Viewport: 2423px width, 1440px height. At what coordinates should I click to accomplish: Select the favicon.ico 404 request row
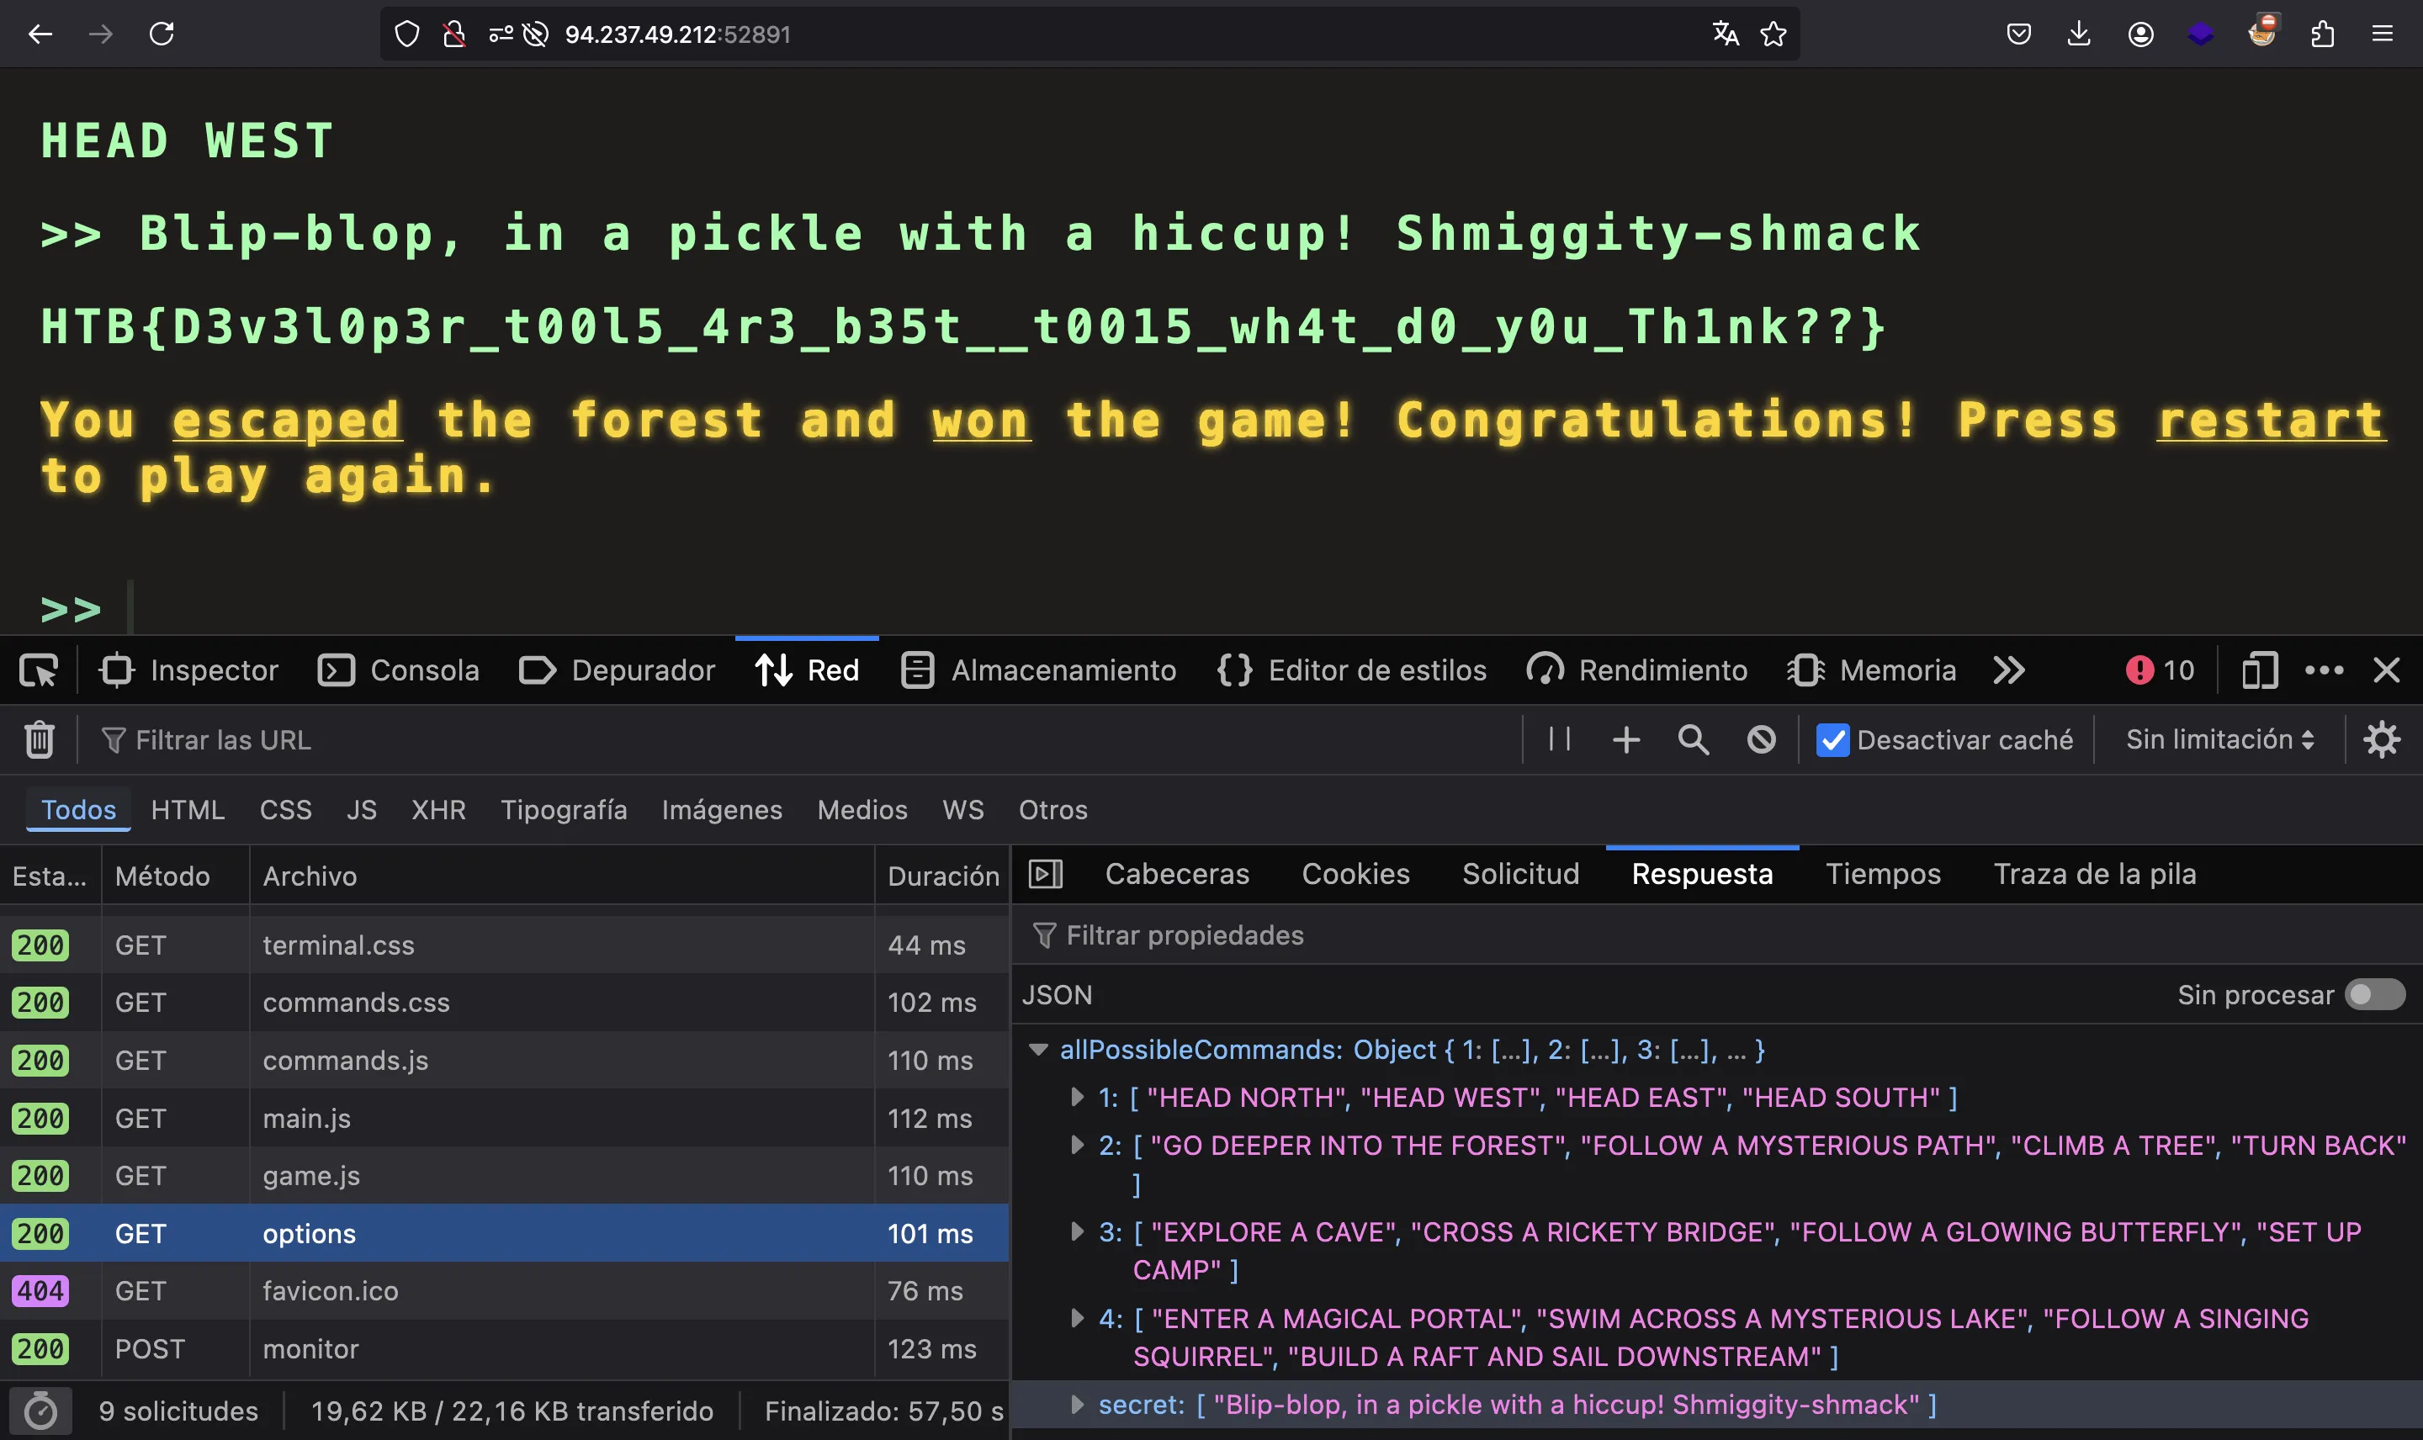pyautogui.click(x=505, y=1291)
